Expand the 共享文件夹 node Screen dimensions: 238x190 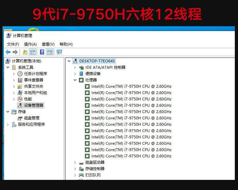click(14, 86)
